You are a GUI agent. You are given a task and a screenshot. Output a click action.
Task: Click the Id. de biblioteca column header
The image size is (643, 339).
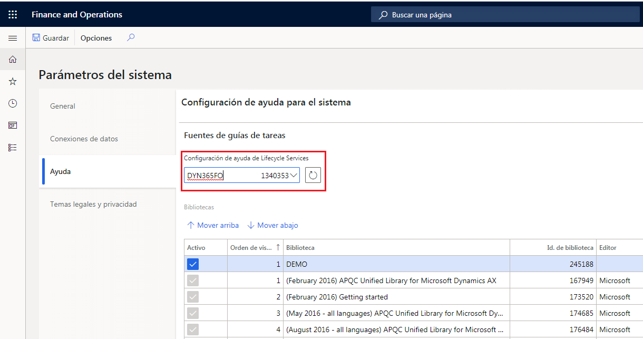point(553,247)
